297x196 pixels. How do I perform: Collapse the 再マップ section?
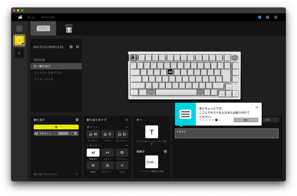[127, 127]
